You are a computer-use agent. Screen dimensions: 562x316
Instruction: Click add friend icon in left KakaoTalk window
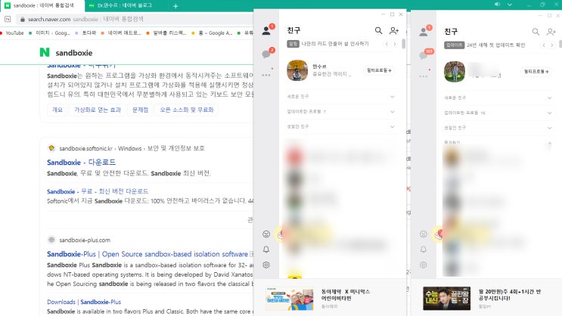click(394, 31)
